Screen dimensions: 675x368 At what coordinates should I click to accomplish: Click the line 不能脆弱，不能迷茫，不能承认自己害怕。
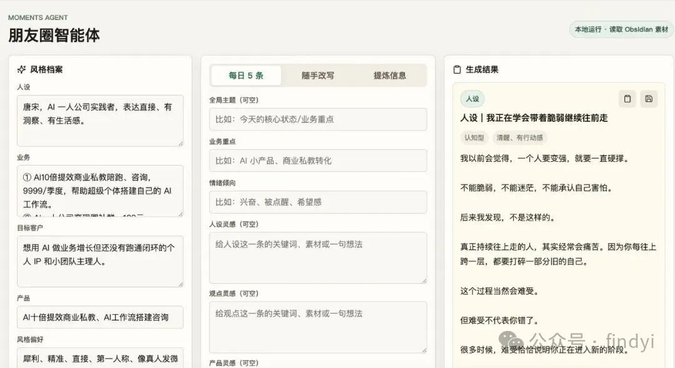[x=536, y=187]
